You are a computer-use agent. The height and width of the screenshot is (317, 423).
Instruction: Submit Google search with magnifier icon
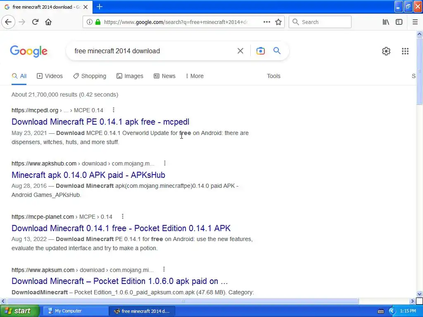coord(277,51)
